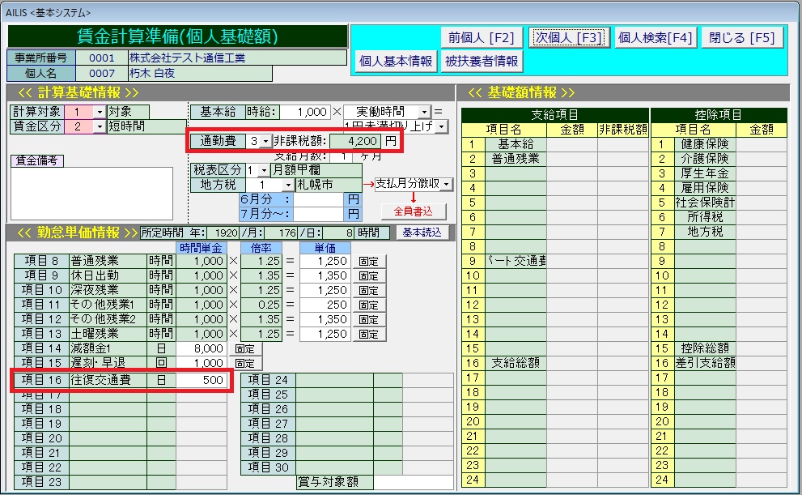
Task: Expand the 計算対象 dropdown
Action: point(100,112)
